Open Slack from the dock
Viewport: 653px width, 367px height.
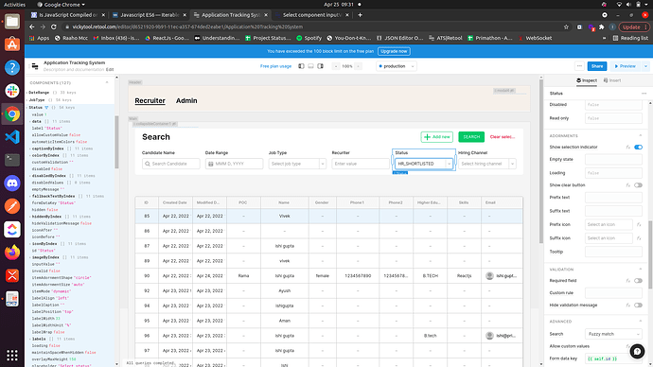[x=12, y=90]
